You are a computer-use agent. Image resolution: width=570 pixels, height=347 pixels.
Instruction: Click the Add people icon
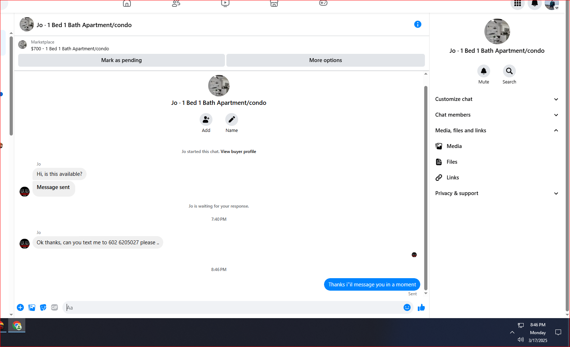point(206,119)
